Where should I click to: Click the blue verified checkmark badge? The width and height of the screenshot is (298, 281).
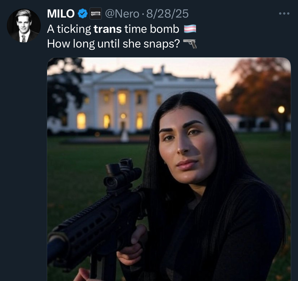point(83,13)
